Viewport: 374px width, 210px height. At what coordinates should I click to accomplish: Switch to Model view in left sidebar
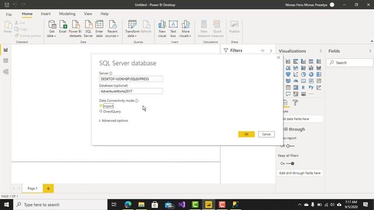point(6,72)
